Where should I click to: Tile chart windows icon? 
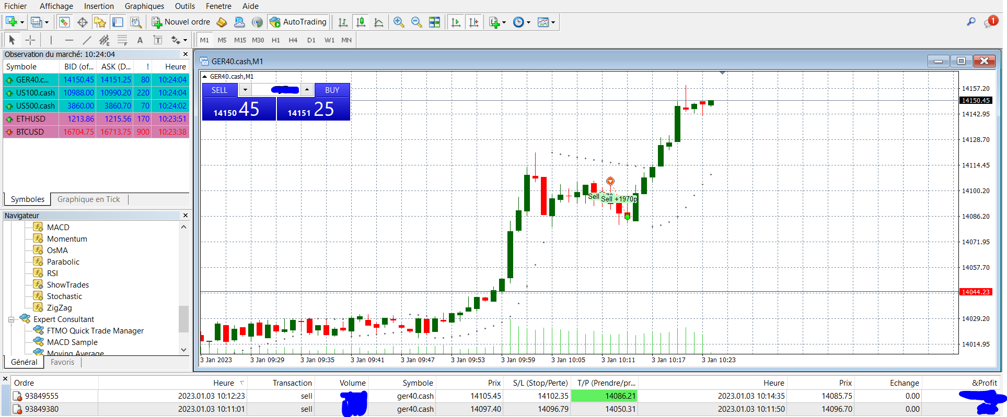[434, 22]
